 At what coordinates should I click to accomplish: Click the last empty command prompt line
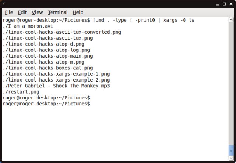point(46,104)
